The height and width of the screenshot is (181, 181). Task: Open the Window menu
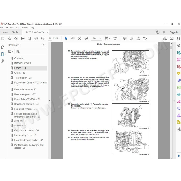pos(25,28)
